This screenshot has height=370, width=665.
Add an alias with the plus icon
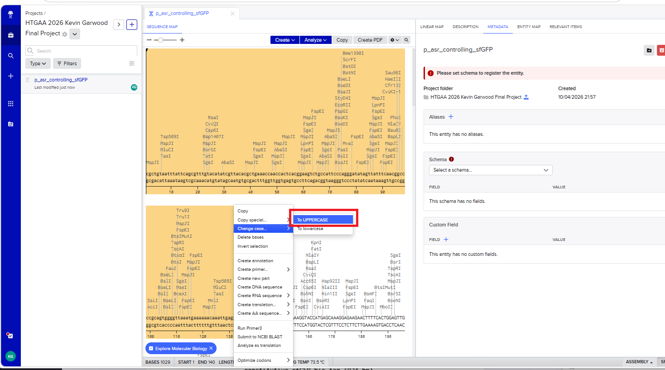(x=451, y=117)
